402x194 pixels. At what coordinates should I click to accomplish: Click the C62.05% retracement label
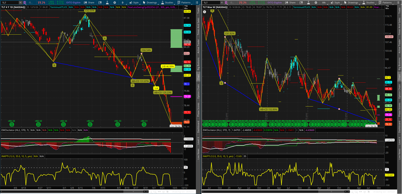(89, 10)
